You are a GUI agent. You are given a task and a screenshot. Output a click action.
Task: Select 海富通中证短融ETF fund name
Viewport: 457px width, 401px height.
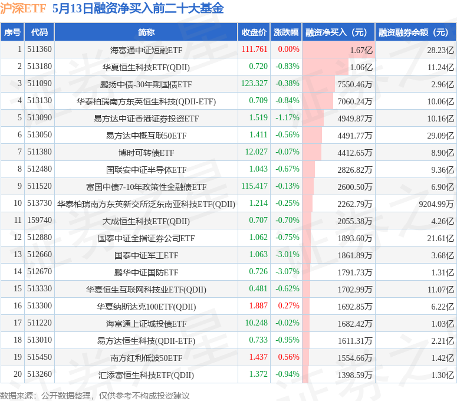click(x=146, y=50)
